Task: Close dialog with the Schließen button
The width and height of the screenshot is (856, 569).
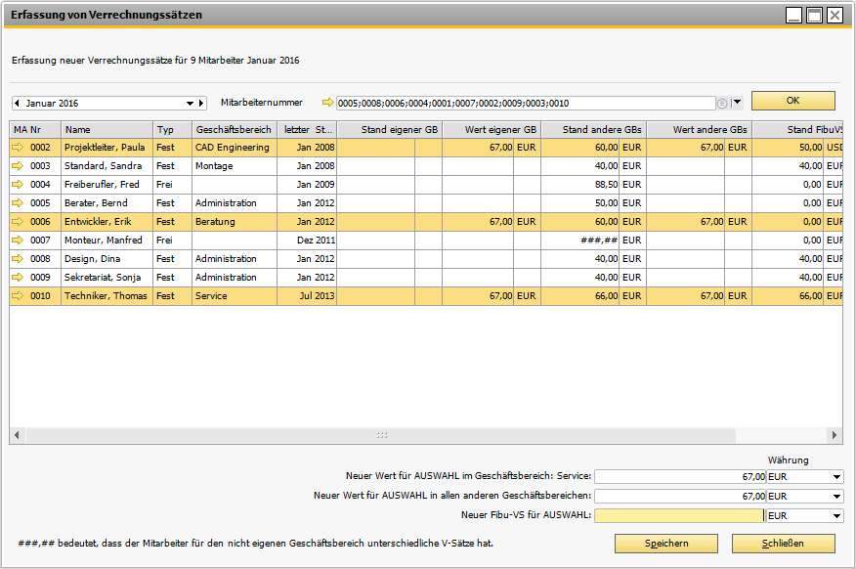Action: 783,544
